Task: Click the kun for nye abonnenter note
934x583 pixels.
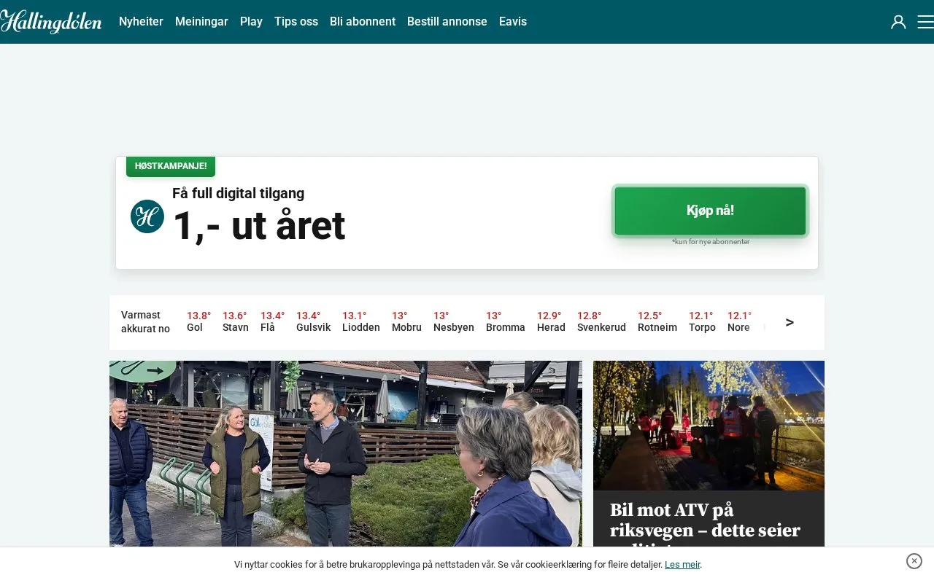Action: coord(711,241)
